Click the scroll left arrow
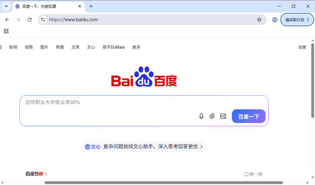The width and height of the screenshot is (315, 185). coord(2,183)
